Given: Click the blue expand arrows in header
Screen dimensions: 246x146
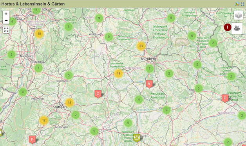Looking at the screenshot, I should click(242, 4).
